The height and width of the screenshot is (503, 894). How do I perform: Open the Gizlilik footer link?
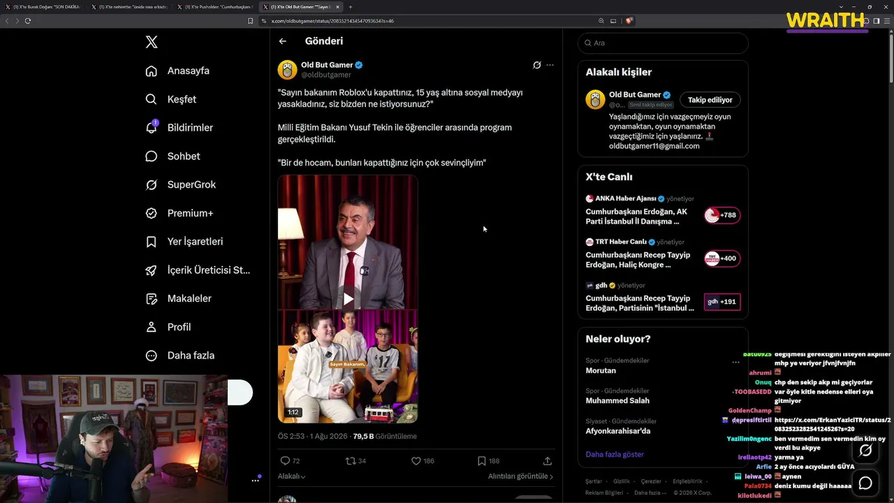pos(622,481)
